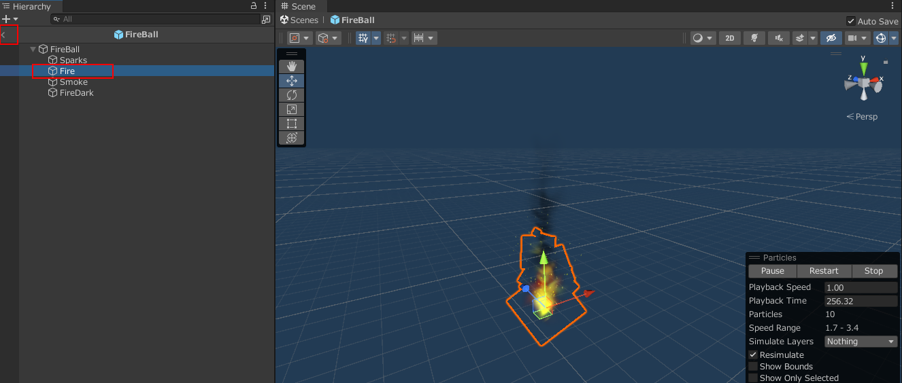Click the handle rotation (Local) cube icon

pos(324,39)
